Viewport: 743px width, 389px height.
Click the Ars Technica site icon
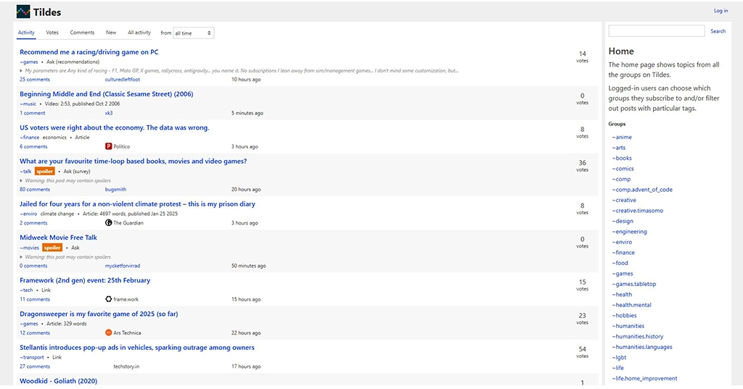[109, 333]
